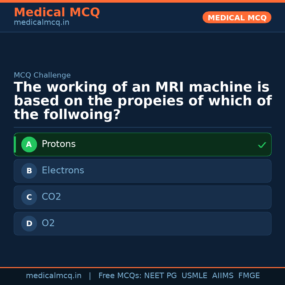Click the green highlight bar beside option A

click(x=15, y=144)
